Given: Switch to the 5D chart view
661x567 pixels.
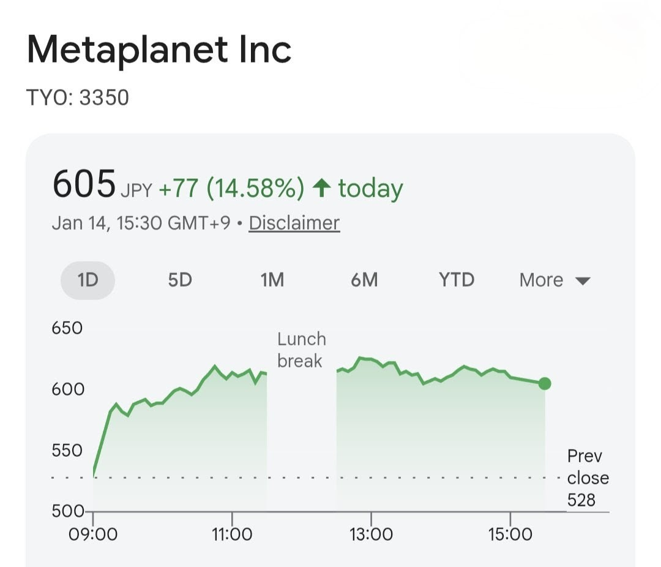Looking at the screenshot, I should click(179, 280).
